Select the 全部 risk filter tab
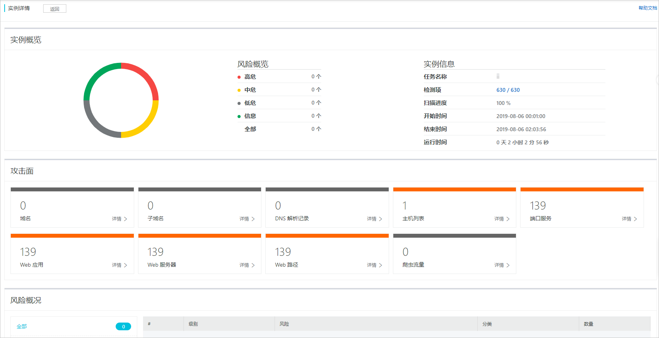This screenshot has width=659, height=338. (x=73, y=326)
